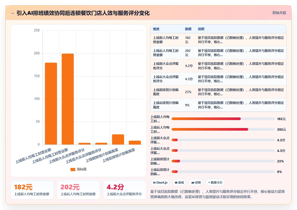
Task: Select the 表格 chip
Action: click(179, 182)
